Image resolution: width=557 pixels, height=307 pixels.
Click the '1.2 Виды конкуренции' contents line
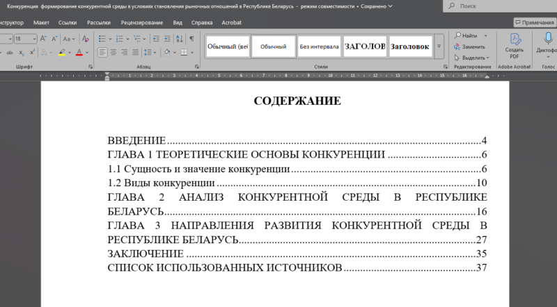click(x=297, y=183)
